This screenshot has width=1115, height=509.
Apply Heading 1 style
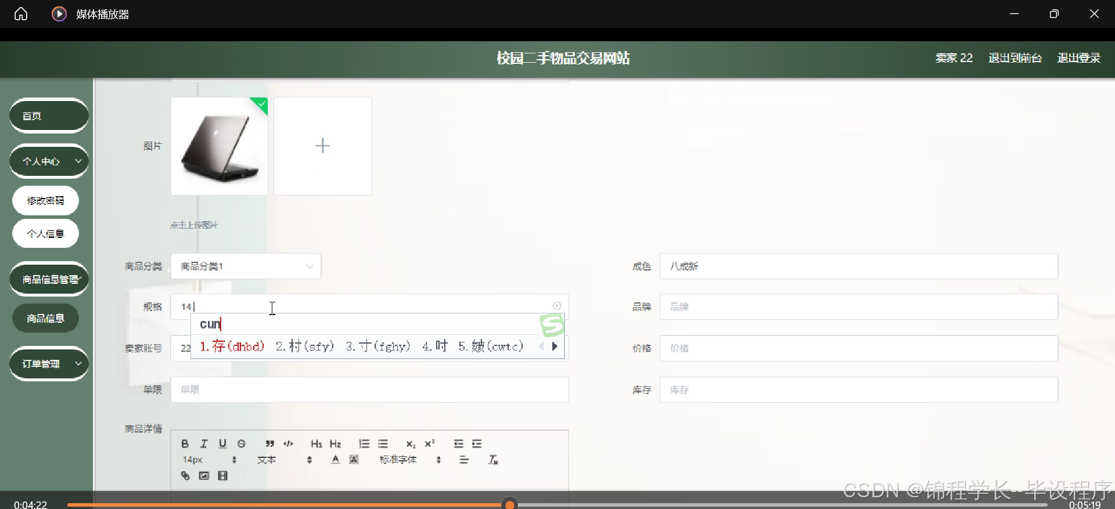(316, 444)
